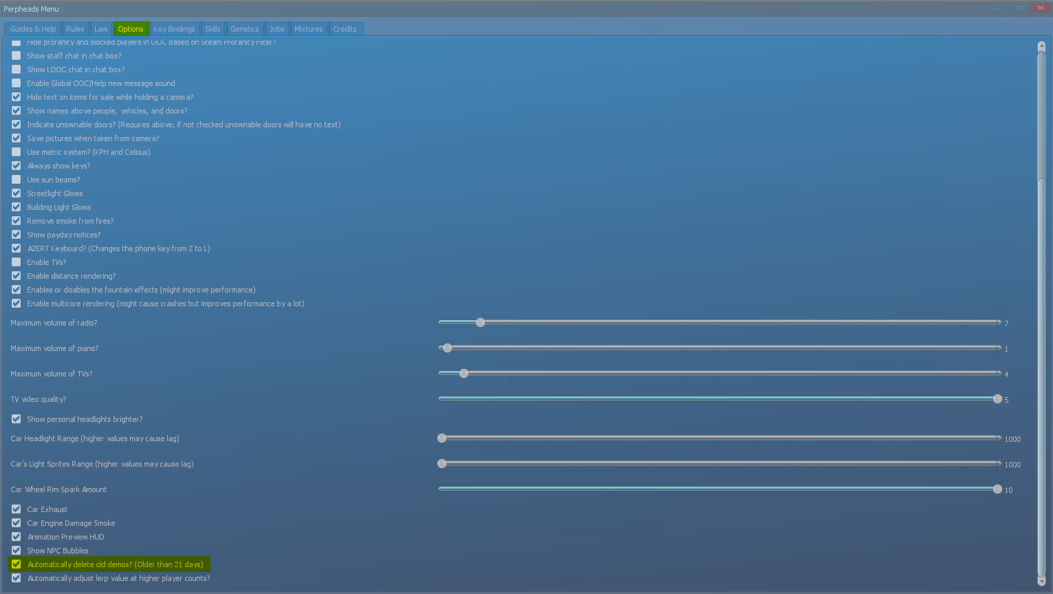
Task: Toggle the Enable TVs checkbox
Action: (16, 262)
